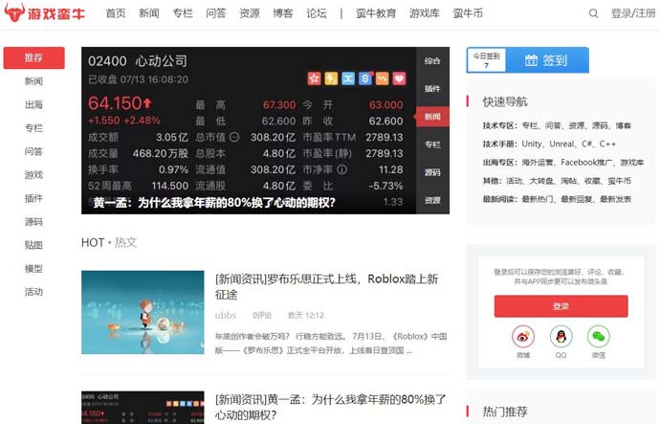Switch banner to 插件 tab
660x424 pixels.
[x=432, y=88]
